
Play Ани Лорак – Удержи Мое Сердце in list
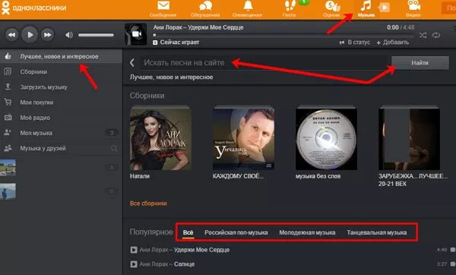[134, 250]
